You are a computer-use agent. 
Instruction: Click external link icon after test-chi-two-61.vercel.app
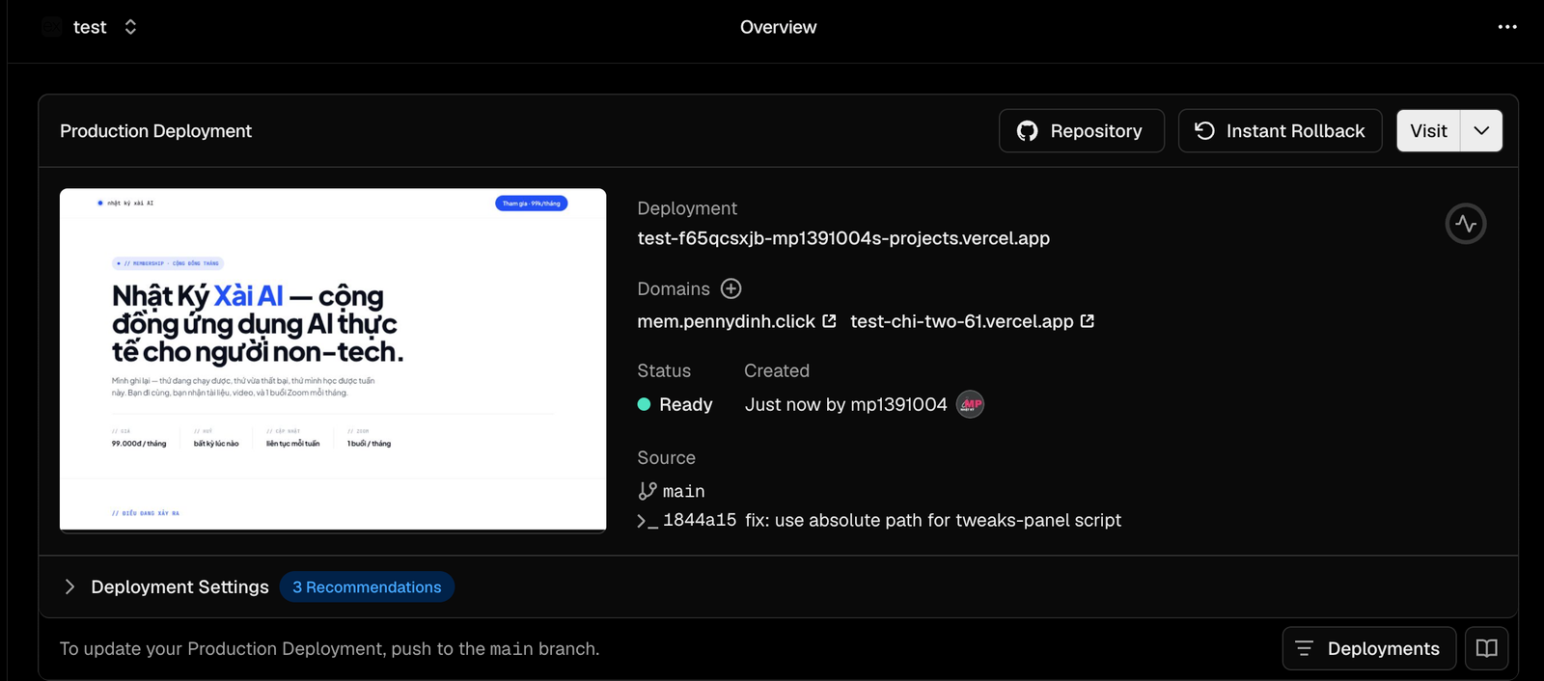1088,321
